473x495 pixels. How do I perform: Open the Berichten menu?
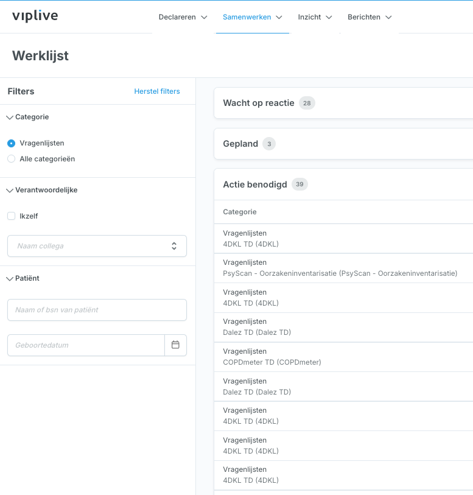pyautogui.click(x=370, y=17)
